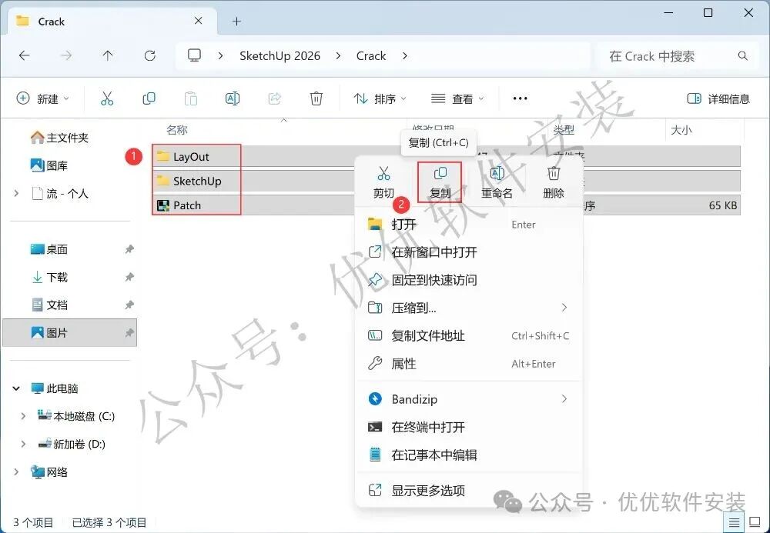
Task: Select the SketchUp folder
Action: click(x=196, y=181)
